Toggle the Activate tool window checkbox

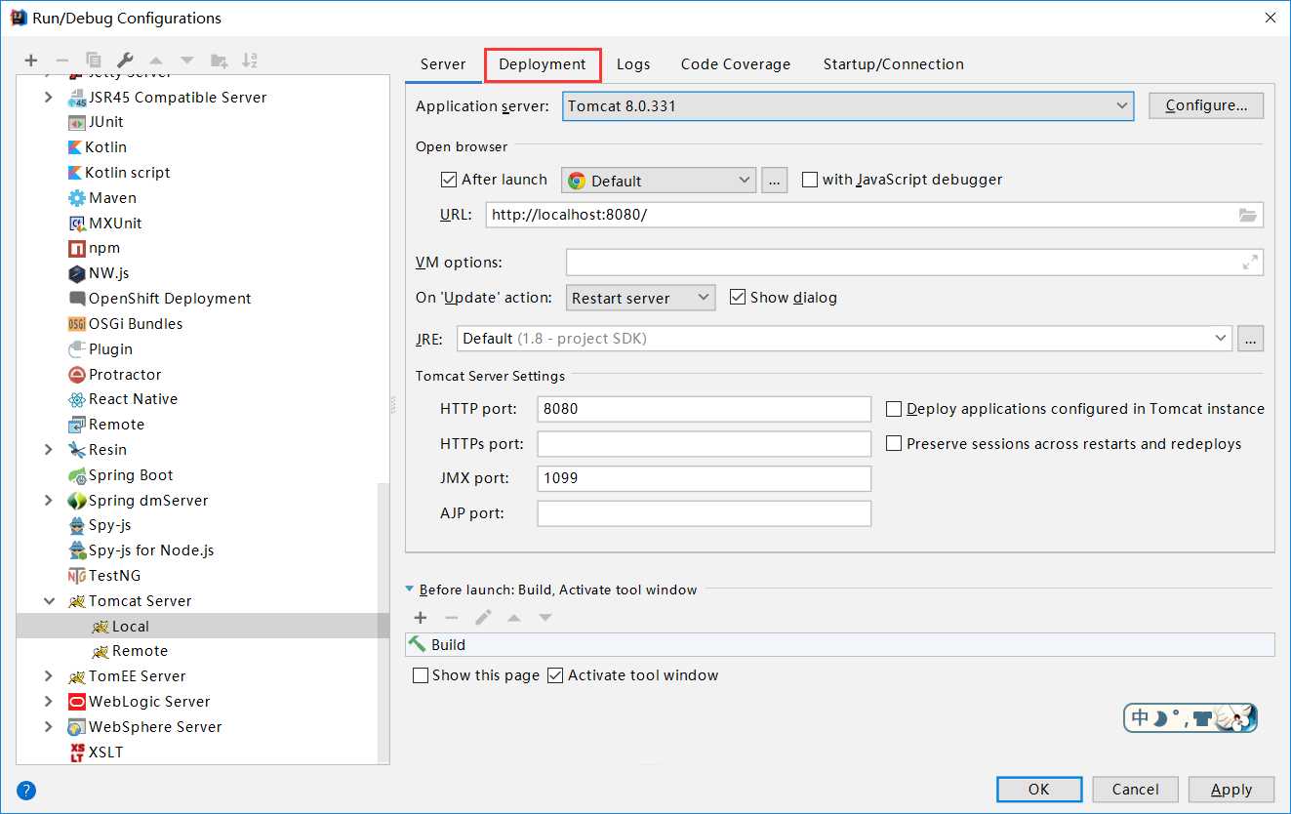(x=555, y=675)
